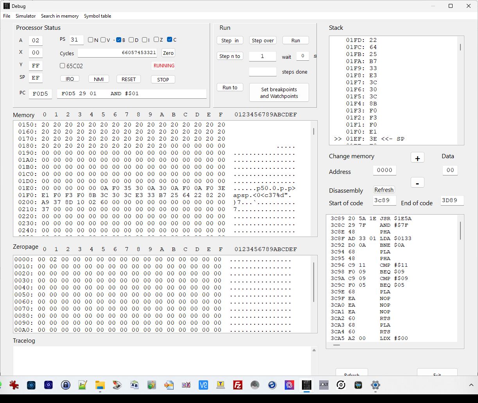Open Settings gear from the taskbar
This screenshot has width=478, height=403.
pyautogui.click(x=375, y=385)
